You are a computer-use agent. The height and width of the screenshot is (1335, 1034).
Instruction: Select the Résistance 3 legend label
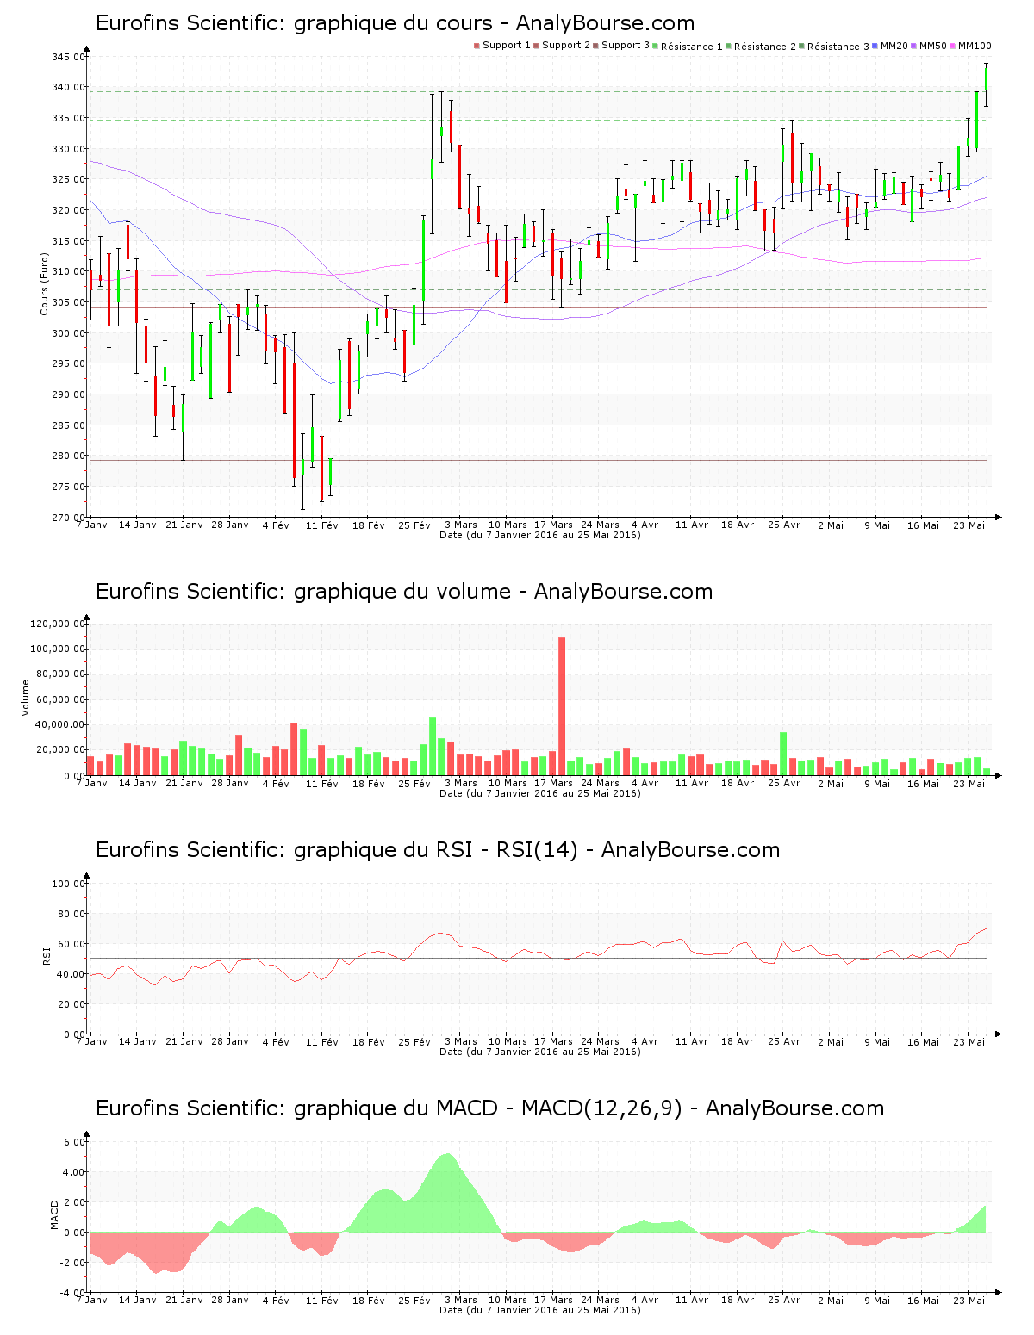coord(838,47)
